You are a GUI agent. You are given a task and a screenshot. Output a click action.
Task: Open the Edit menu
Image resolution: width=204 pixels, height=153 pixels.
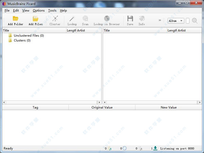(x=16, y=11)
